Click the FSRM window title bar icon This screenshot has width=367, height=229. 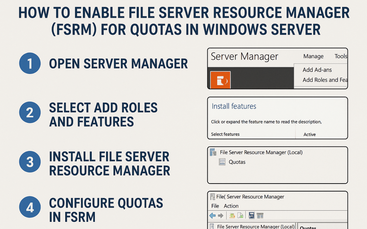coord(212,196)
